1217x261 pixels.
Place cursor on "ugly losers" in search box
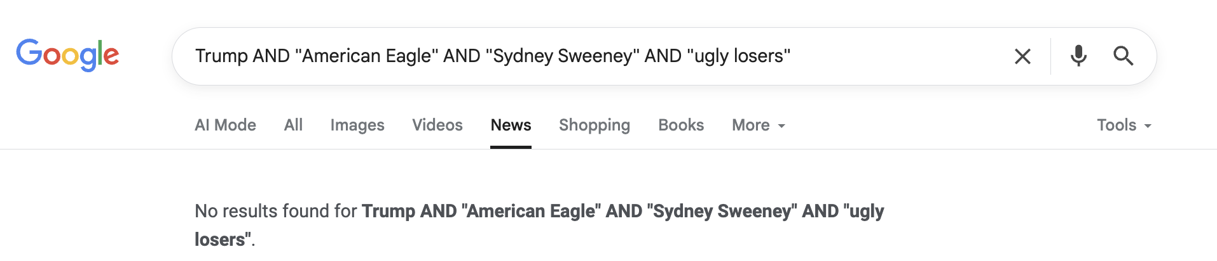point(739,56)
